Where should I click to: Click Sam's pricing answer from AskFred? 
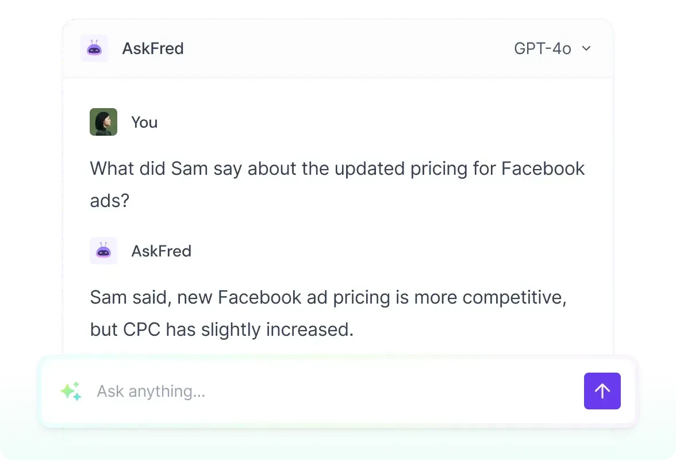328,313
